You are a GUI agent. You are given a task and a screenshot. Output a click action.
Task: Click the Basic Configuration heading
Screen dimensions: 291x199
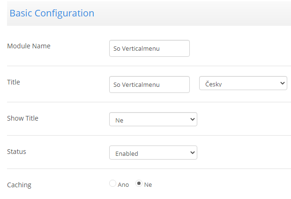click(x=52, y=13)
